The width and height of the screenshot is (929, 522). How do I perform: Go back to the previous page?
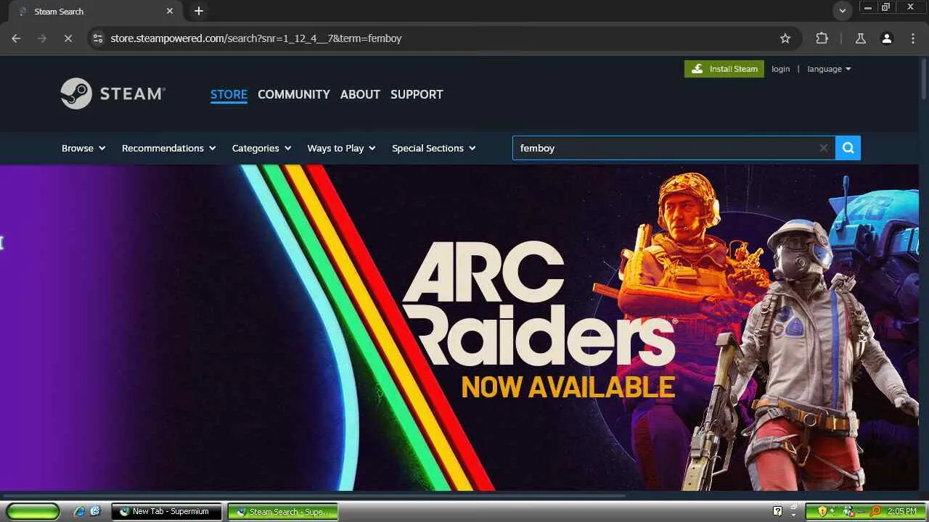(x=16, y=38)
